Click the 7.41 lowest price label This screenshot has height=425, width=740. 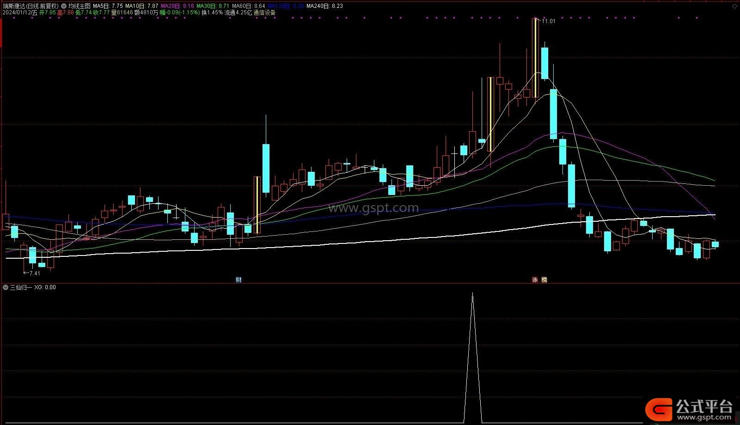pos(35,273)
